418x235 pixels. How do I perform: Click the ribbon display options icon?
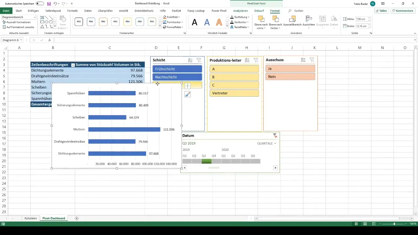tap(383, 4)
